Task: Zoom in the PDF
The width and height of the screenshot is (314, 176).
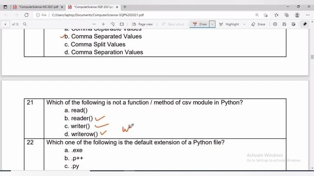Action: pos(104,24)
